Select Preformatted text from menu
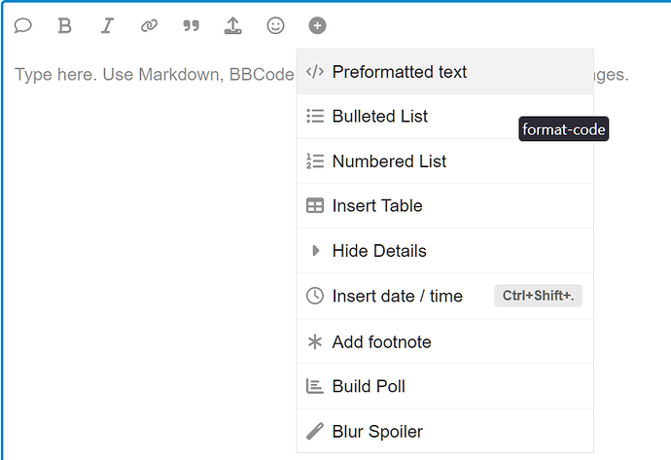The height and width of the screenshot is (460, 671). click(x=445, y=71)
